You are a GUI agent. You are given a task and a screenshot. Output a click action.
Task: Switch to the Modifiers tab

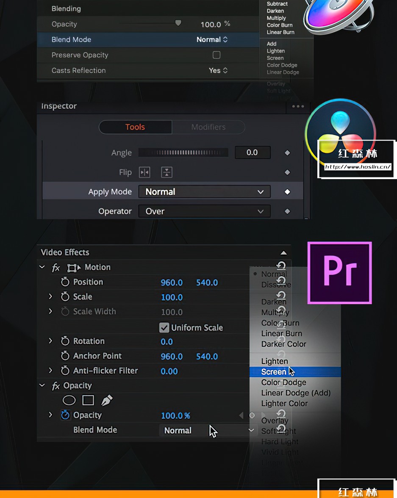[208, 127]
